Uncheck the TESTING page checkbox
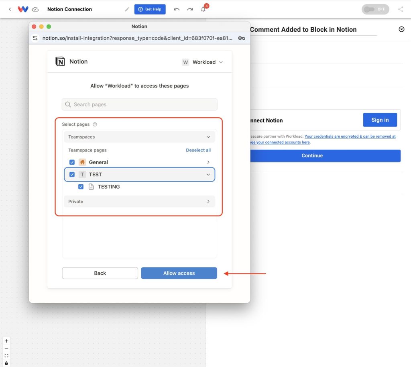 81,187
